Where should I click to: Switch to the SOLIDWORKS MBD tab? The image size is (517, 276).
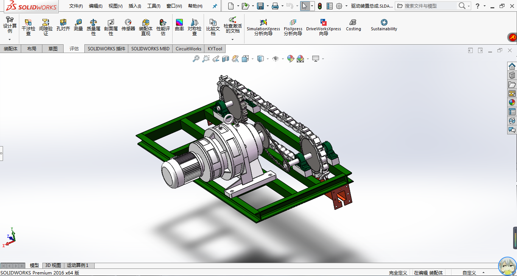150,49
